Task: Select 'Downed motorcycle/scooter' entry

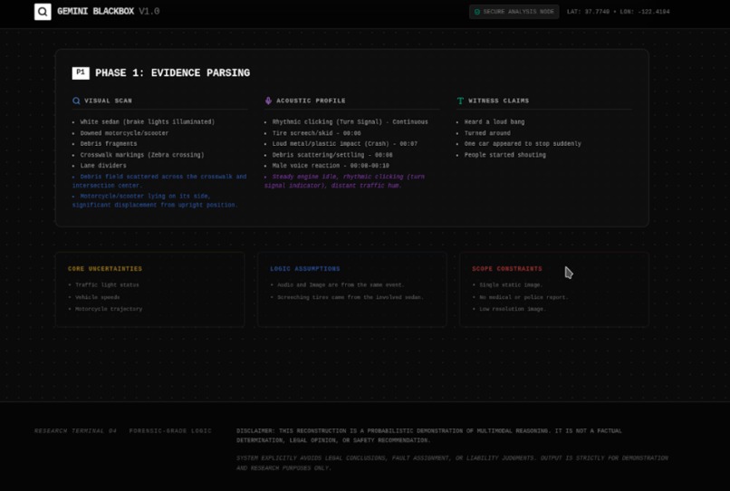Action: tap(124, 133)
